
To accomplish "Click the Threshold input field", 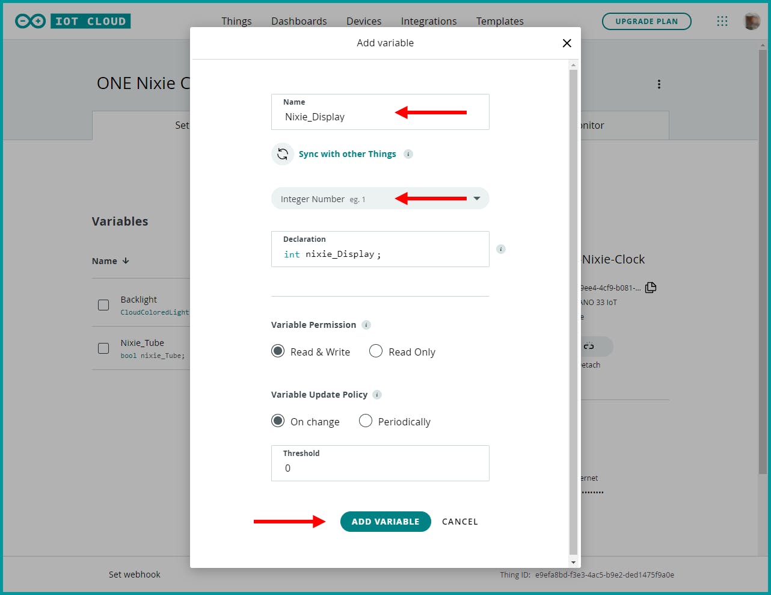I will (380, 463).
